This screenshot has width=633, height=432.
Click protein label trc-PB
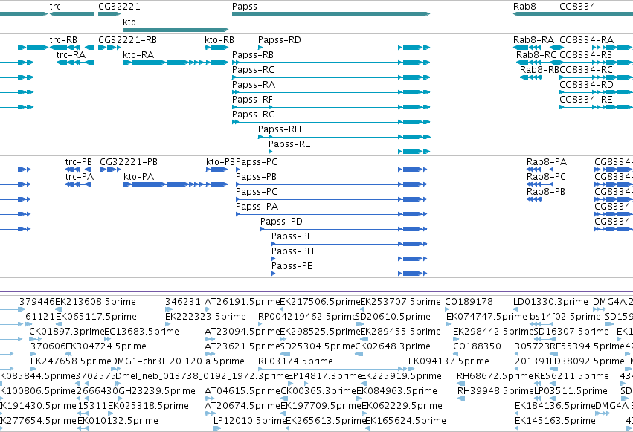click(x=79, y=162)
